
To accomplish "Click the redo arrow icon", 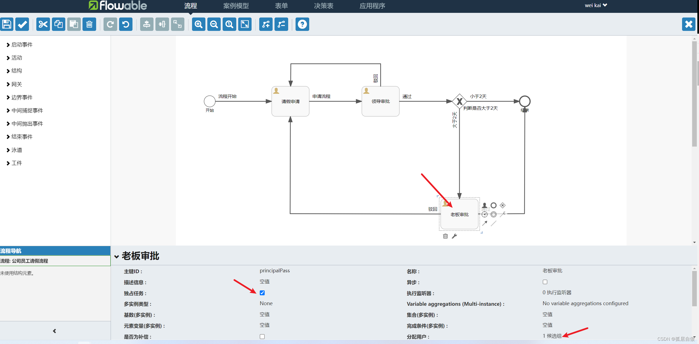I will click(x=110, y=24).
